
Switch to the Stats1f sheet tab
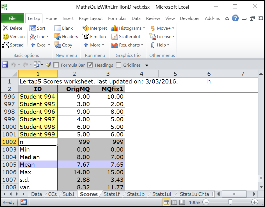111,194
